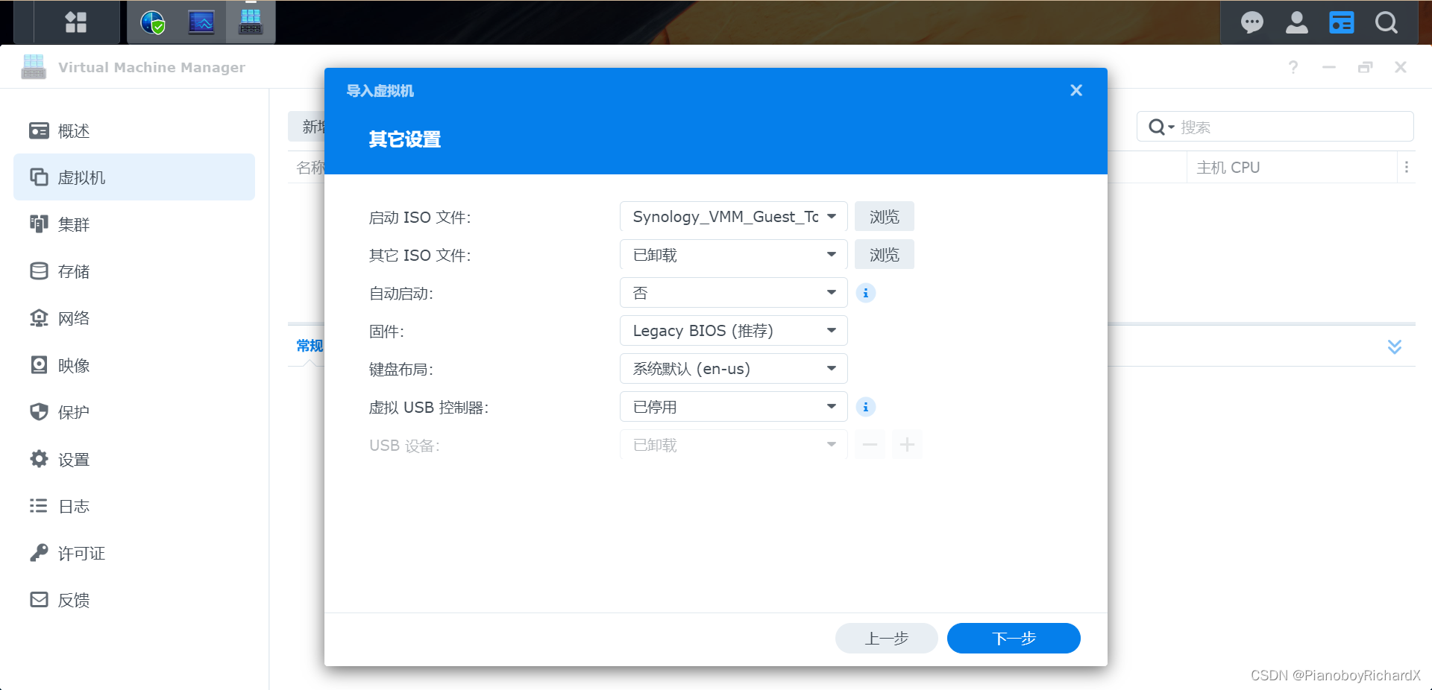This screenshot has height=690, width=1432.
Task: Open 集群 in the sidebar
Action: tap(134, 224)
